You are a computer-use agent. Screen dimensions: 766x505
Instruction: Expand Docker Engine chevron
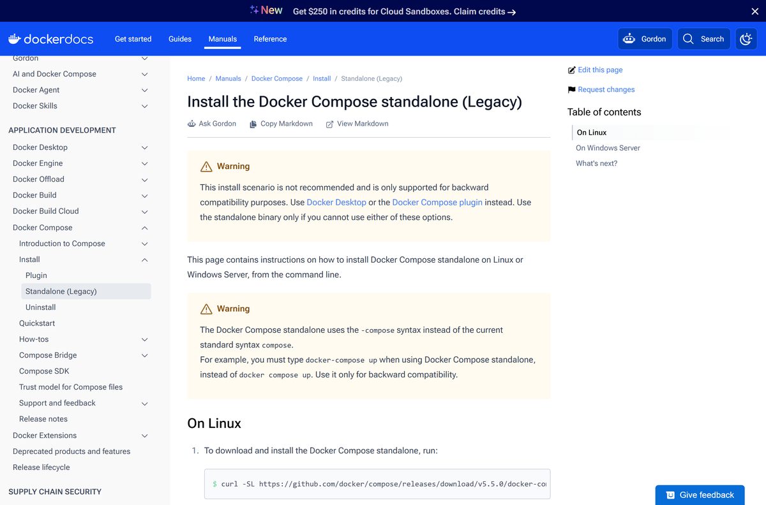[x=145, y=164]
